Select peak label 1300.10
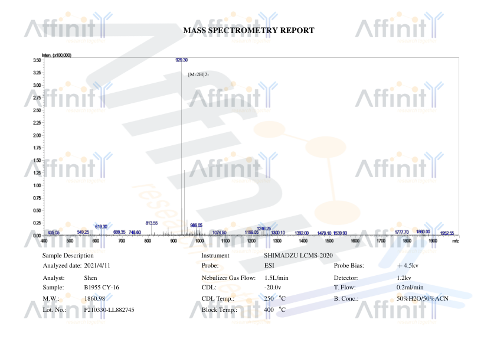The height and width of the screenshot is (352, 497). pyautogui.click(x=278, y=233)
